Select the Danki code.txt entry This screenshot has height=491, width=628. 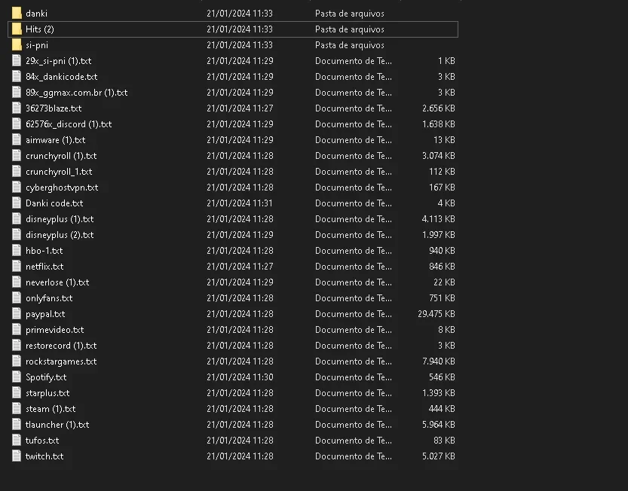(x=54, y=203)
